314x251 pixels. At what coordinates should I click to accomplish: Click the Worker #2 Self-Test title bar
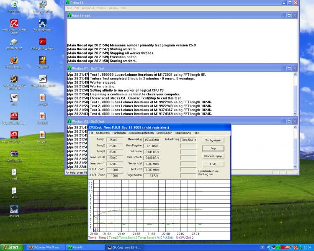[182, 121]
